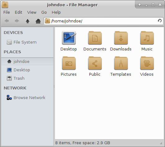Open File System in the sidebar
This screenshot has width=165, height=147.
pyautogui.click(x=27, y=42)
